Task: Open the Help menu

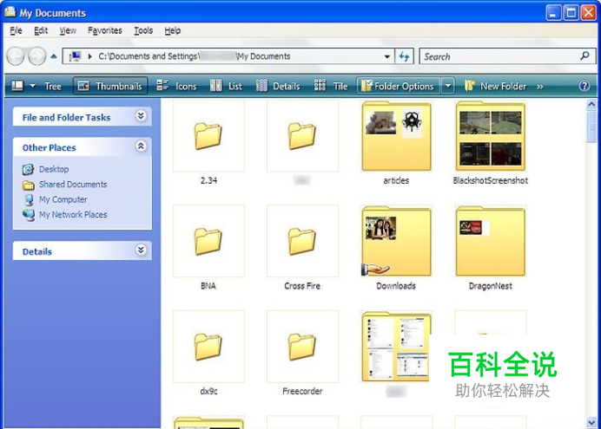Action: (x=173, y=30)
